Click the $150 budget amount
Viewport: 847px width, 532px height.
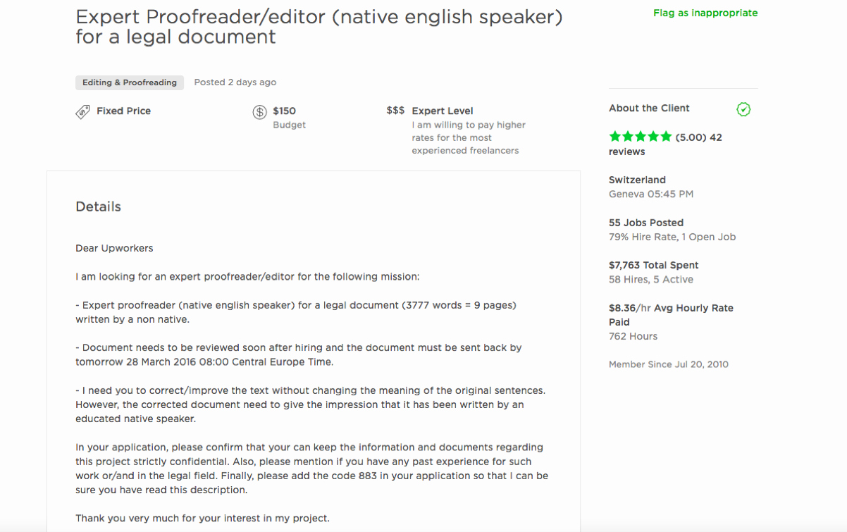284,111
